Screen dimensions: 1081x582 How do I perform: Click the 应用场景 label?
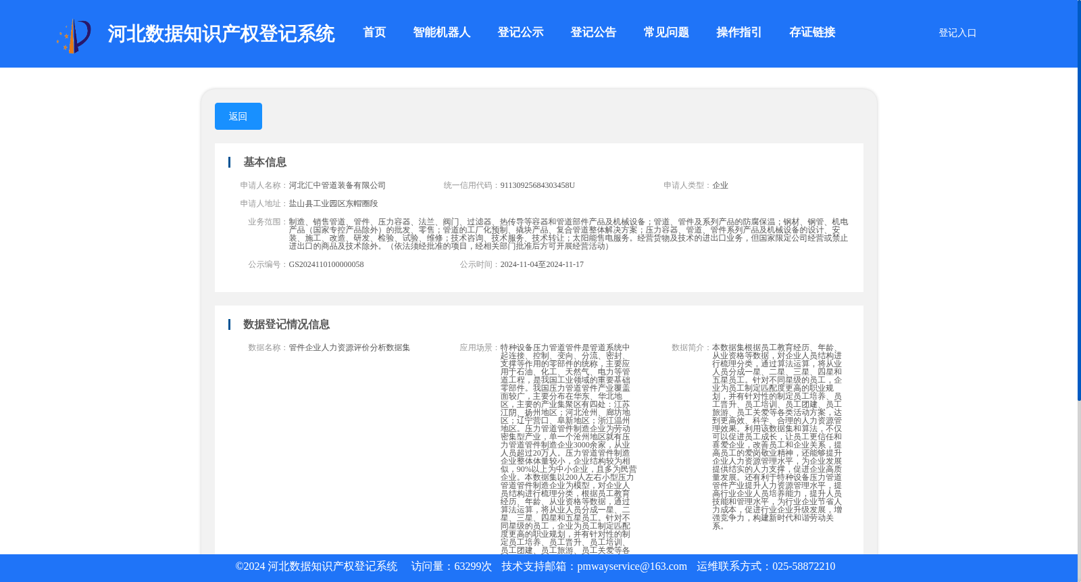click(x=480, y=347)
